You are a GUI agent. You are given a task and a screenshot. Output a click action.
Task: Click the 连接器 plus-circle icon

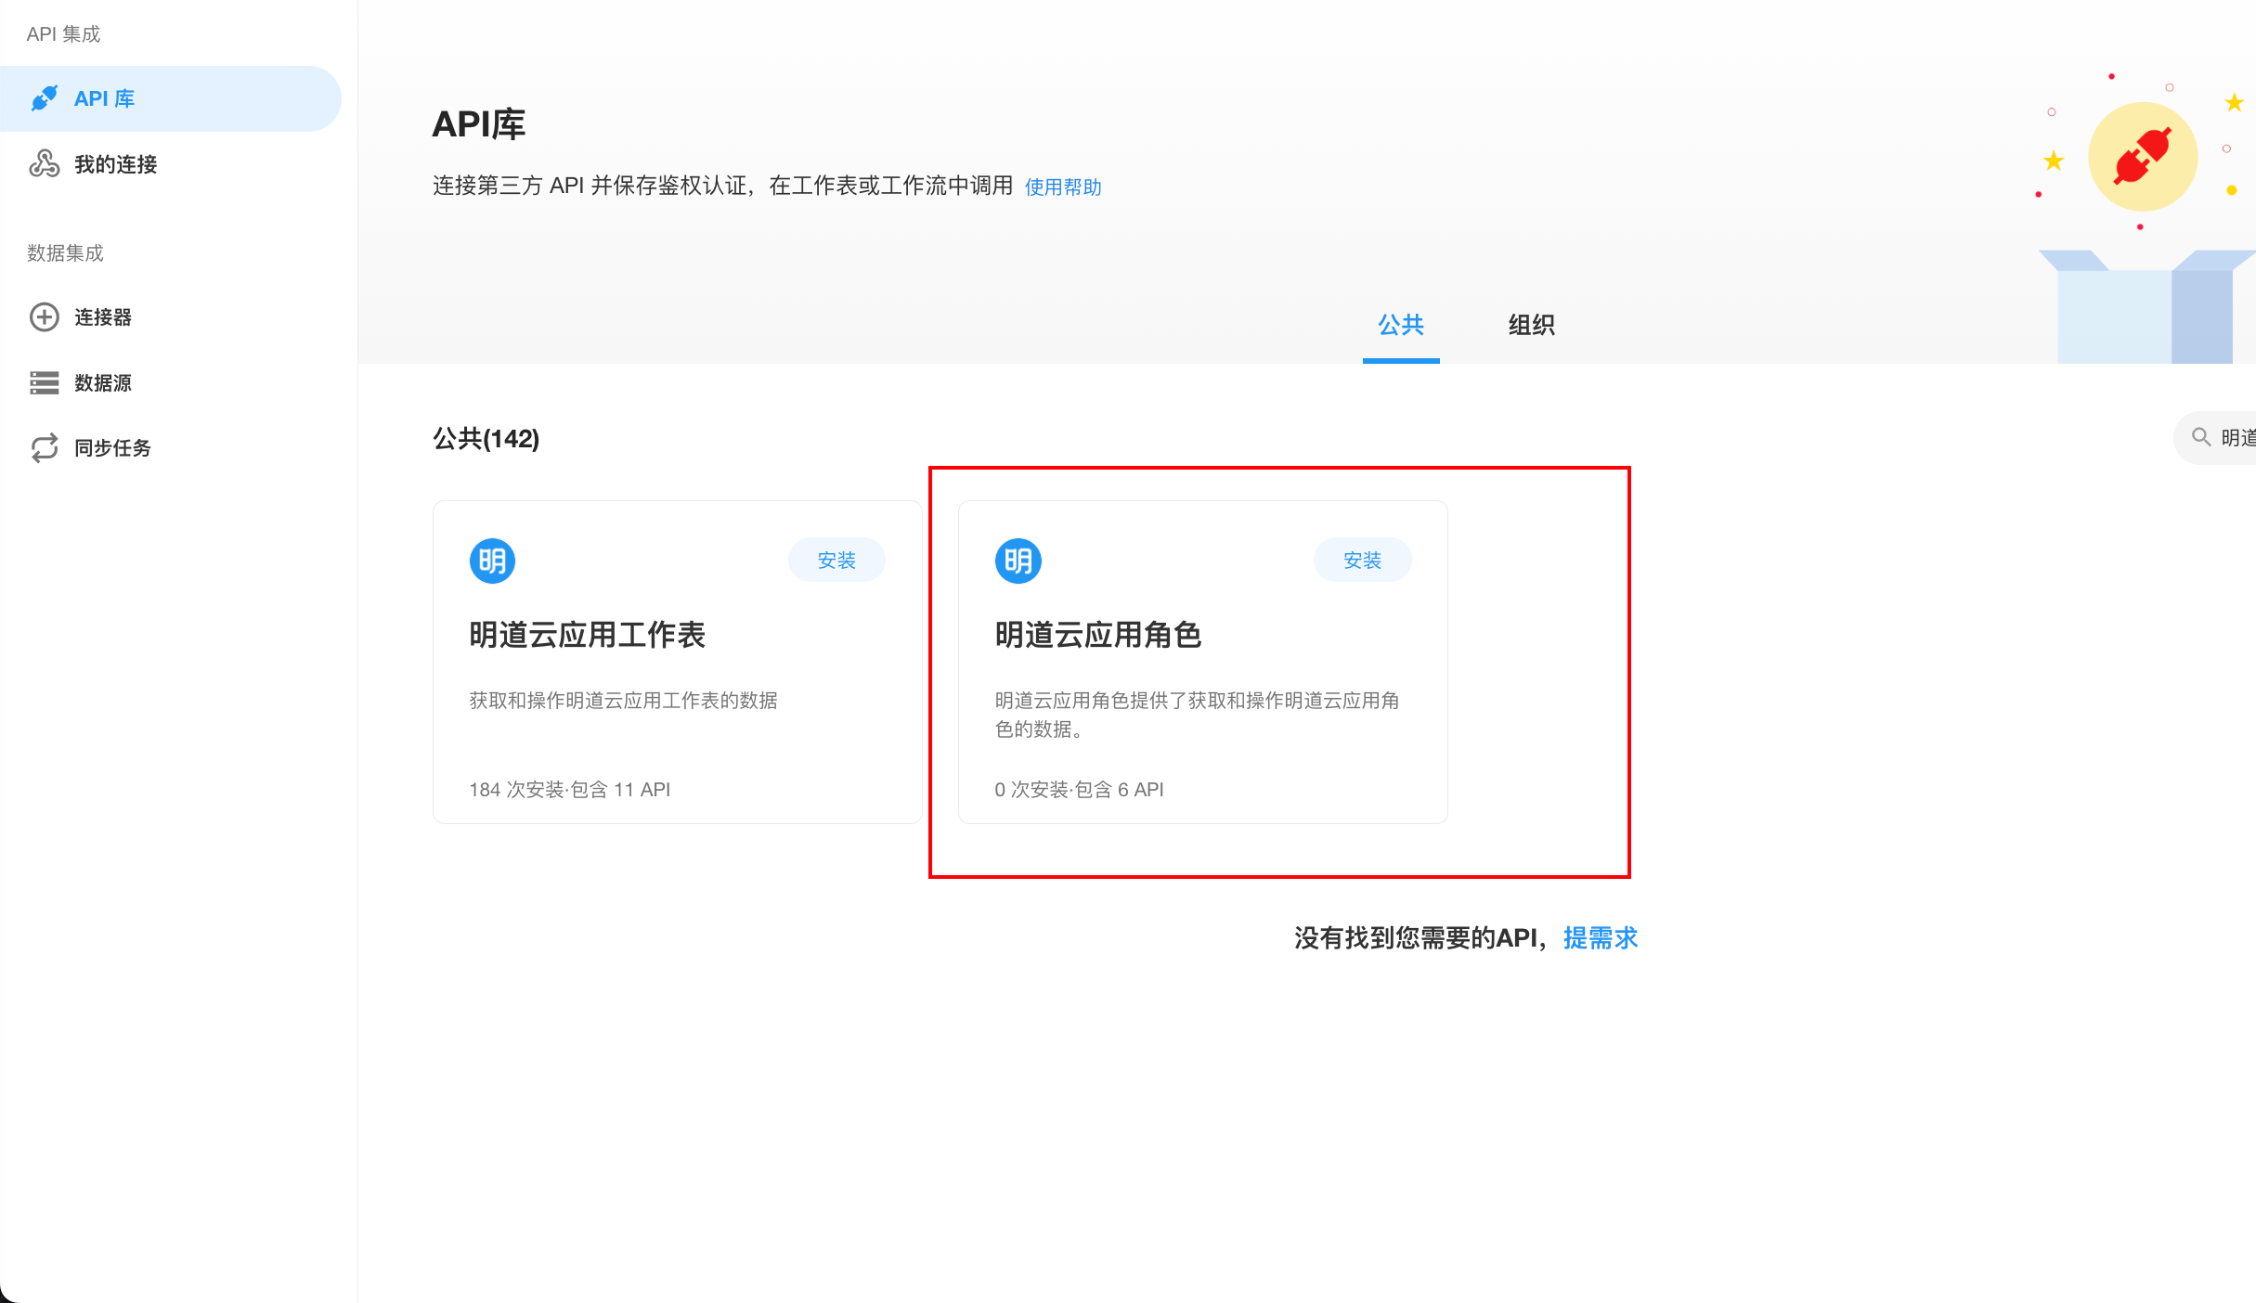tap(44, 317)
